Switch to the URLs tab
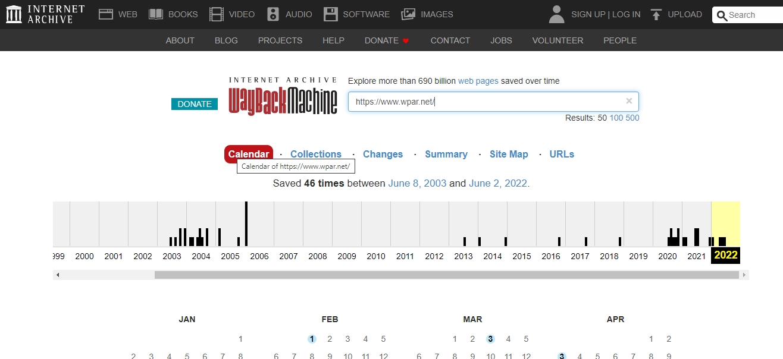Screen dimensions: 783x359 562,154
